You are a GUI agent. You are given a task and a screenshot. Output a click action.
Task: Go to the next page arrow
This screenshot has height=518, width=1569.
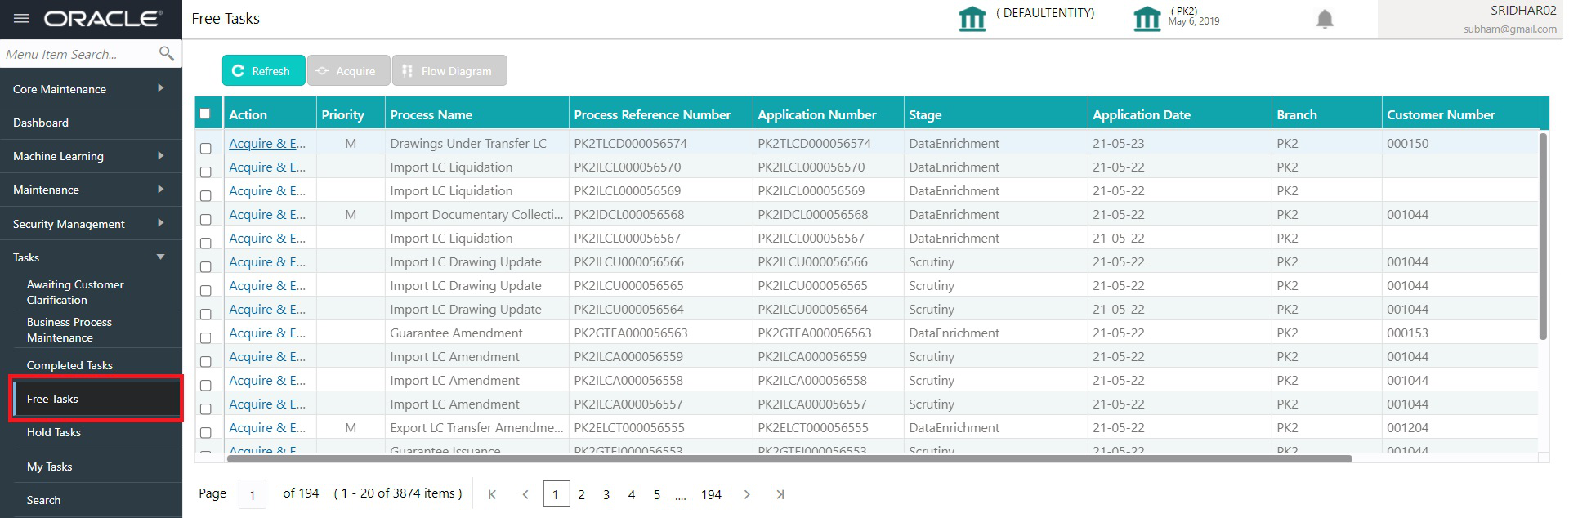[x=747, y=494]
